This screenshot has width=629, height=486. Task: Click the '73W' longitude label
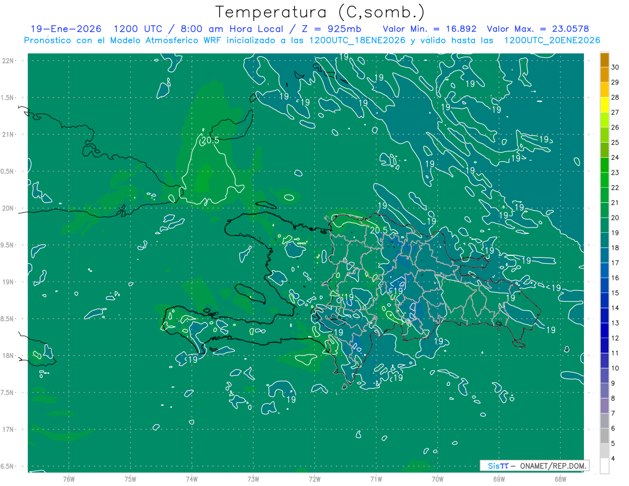point(253,479)
